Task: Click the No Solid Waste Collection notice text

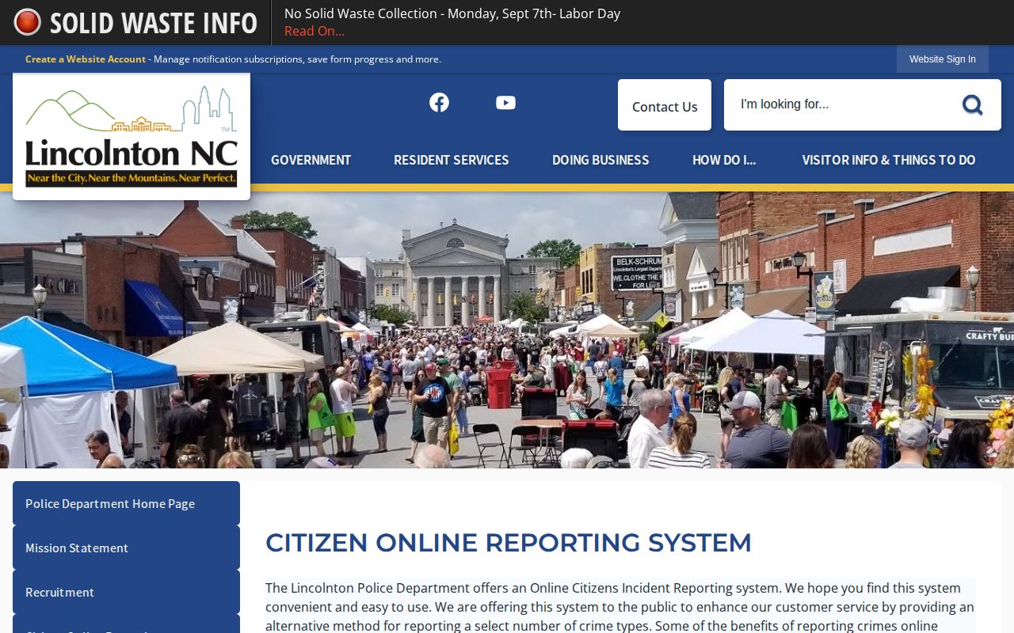Action: click(x=452, y=13)
